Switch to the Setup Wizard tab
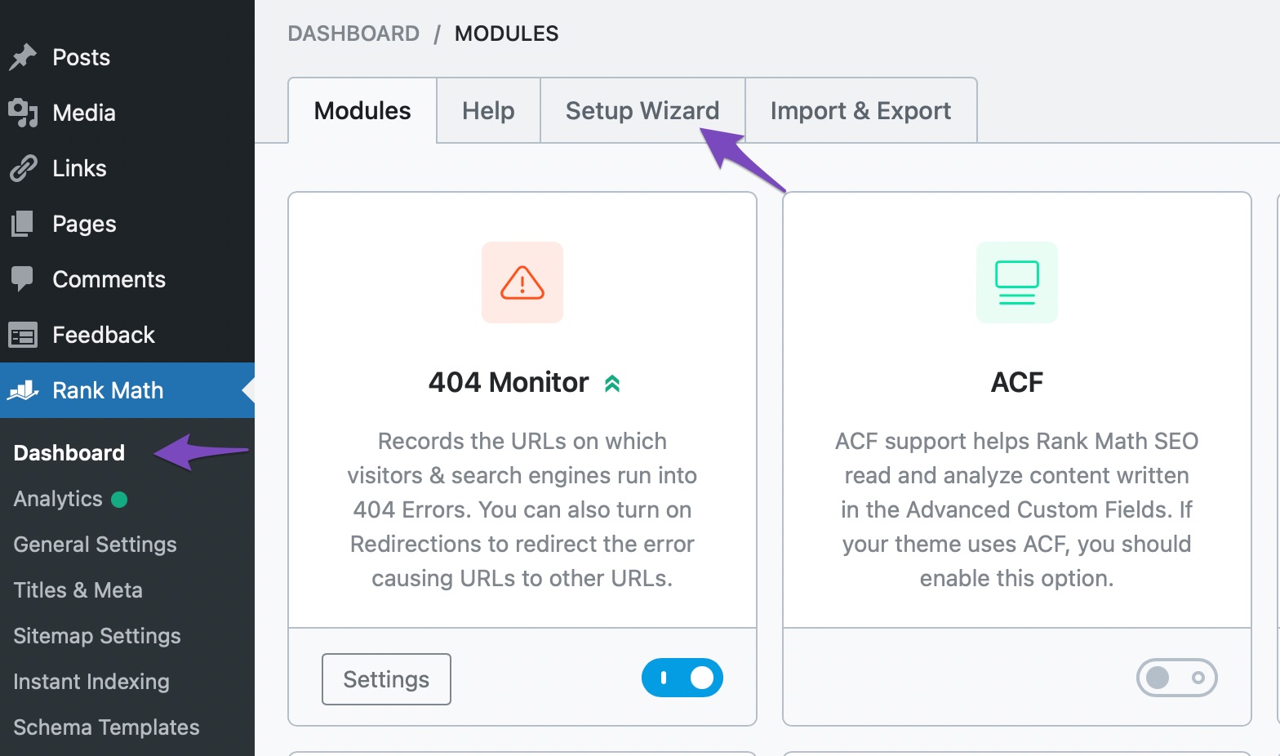Viewport: 1280px width, 756px height. point(642,111)
